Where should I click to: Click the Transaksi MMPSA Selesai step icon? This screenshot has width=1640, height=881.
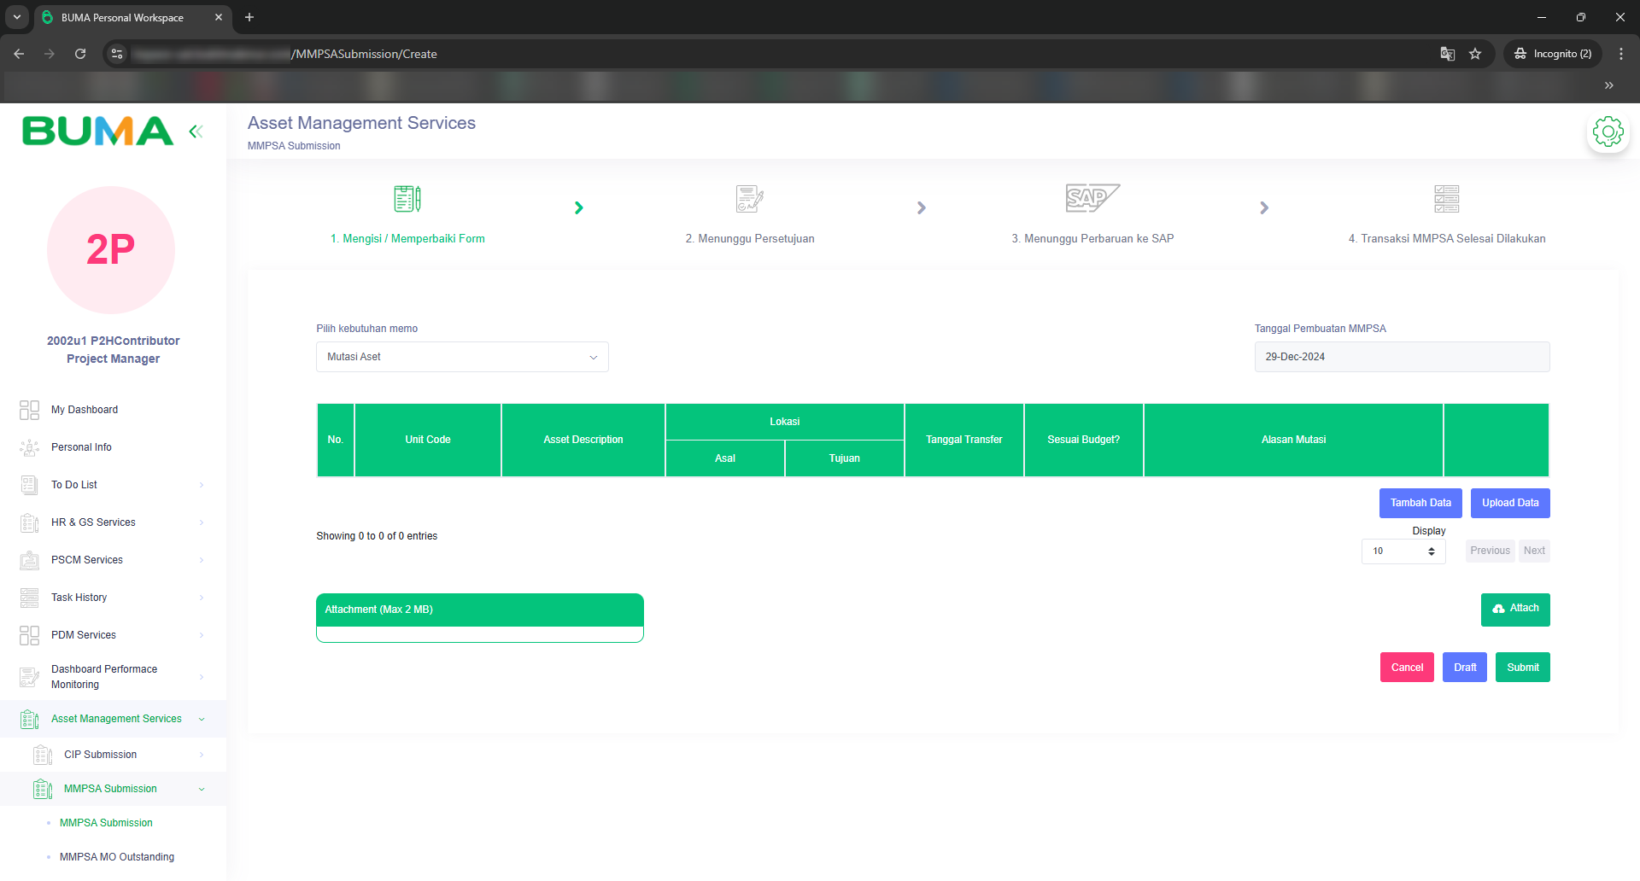1446,198
